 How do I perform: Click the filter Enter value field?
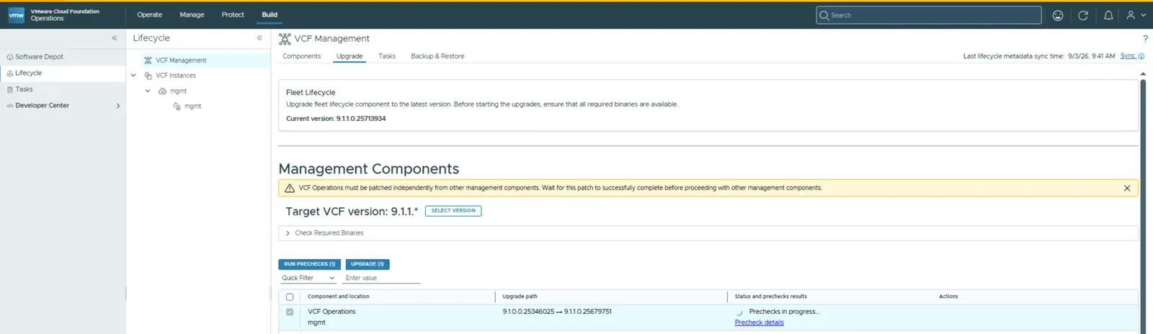click(382, 278)
